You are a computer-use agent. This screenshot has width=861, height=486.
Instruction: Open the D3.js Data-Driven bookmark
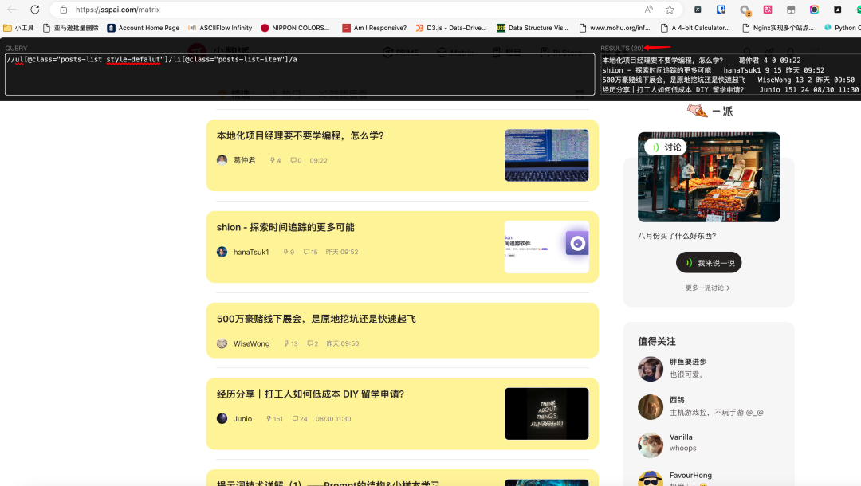(x=451, y=28)
